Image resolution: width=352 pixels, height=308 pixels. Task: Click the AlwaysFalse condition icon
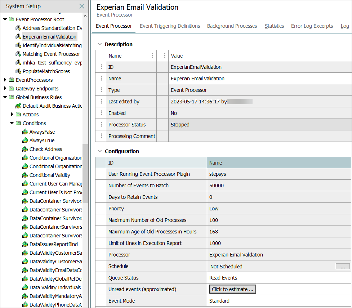click(25, 132)
